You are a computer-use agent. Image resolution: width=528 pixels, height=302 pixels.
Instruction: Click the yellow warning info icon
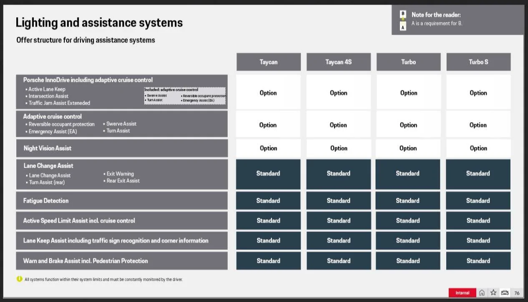pos(19,279)
